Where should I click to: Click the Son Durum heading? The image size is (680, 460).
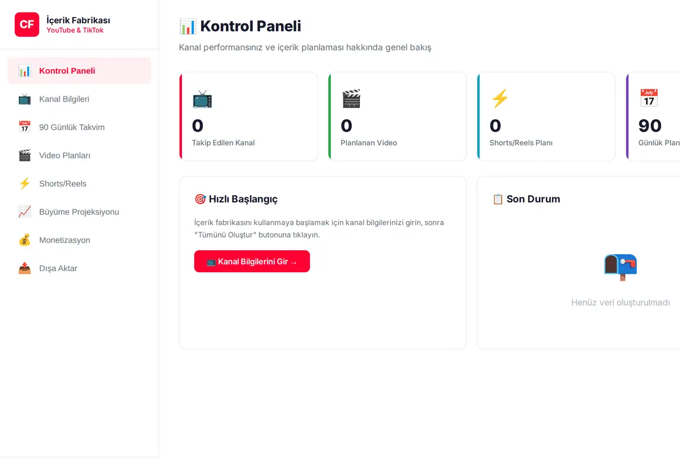[x=526, y=199]
